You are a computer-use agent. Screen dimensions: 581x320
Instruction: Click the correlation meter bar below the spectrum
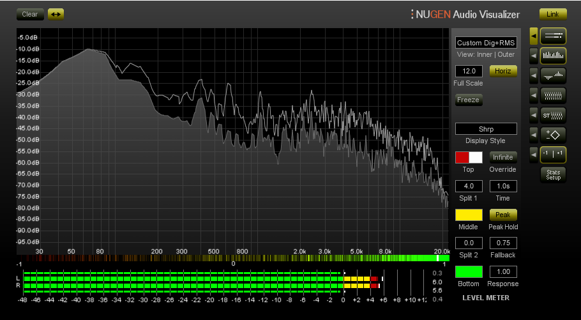tap(233, 257)
